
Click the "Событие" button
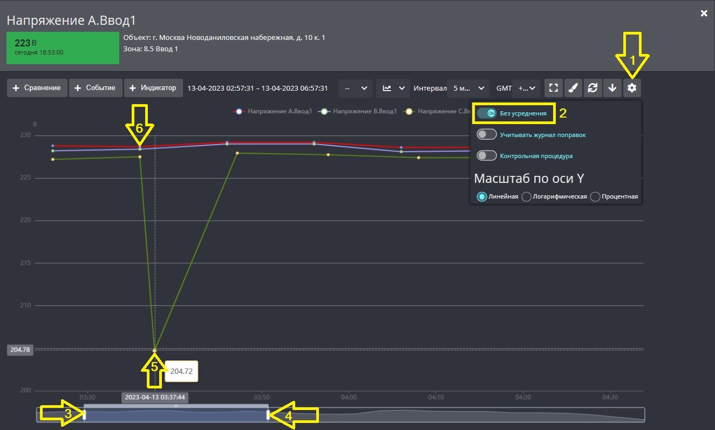tap(96, 88)
